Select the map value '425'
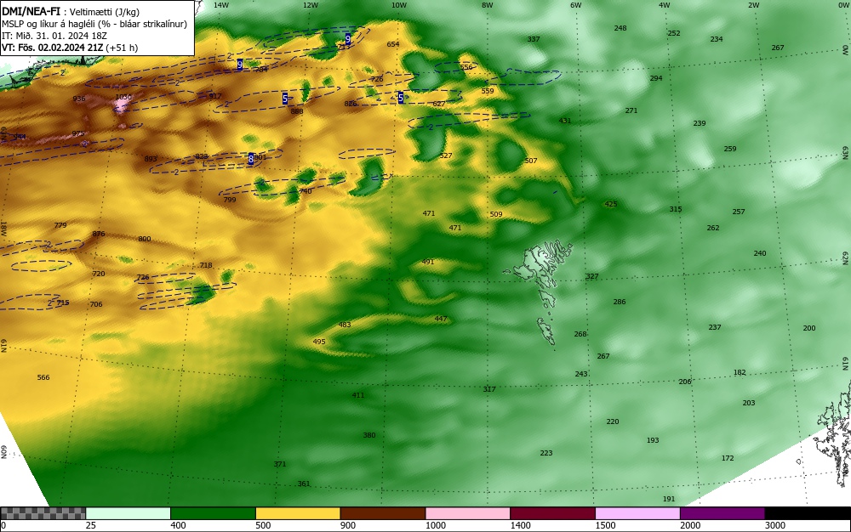Image resolution: width=851 pixels, height=532 pixels. pyautogui.click(x=610, y=204)
